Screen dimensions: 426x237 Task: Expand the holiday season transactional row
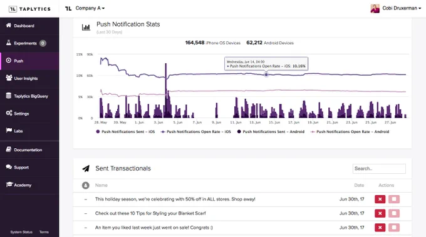86,199
